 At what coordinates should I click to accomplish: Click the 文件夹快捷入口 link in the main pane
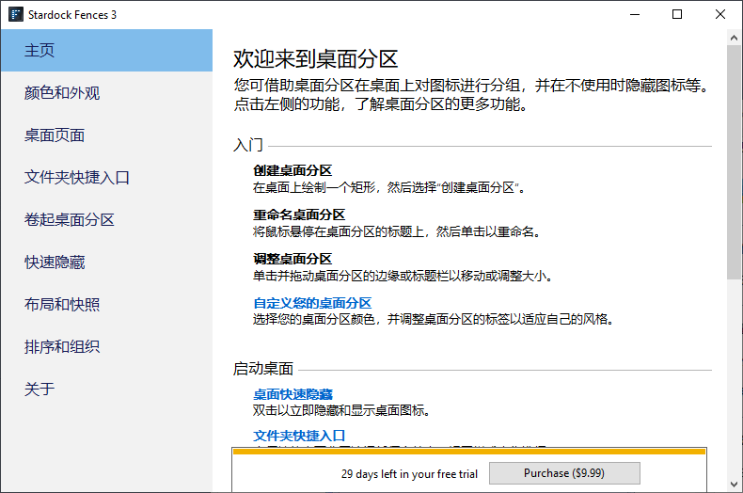[299, 436]
